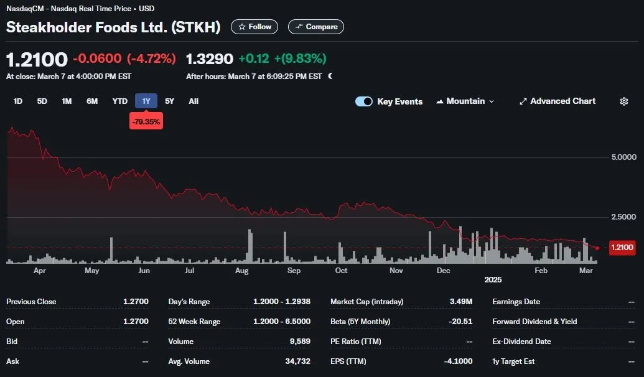This screenshot has height=377, width=644.
Task: Click the Market Cap value 3.49M
Action: 461,302
